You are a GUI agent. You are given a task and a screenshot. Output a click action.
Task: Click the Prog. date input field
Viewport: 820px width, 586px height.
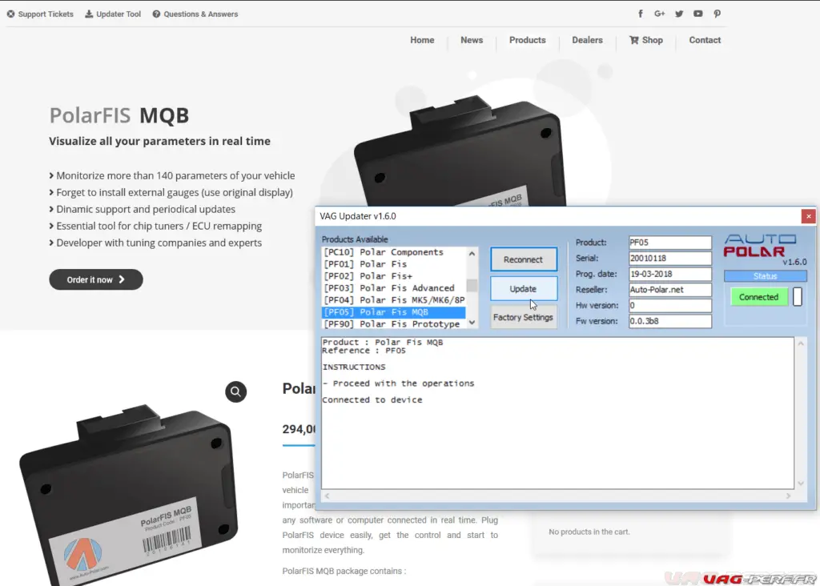coord(670,274)
